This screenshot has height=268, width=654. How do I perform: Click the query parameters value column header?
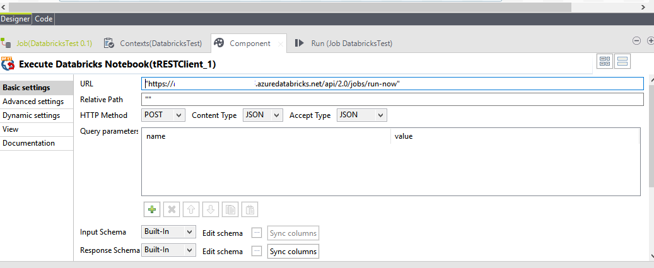[x=515, y=136]
